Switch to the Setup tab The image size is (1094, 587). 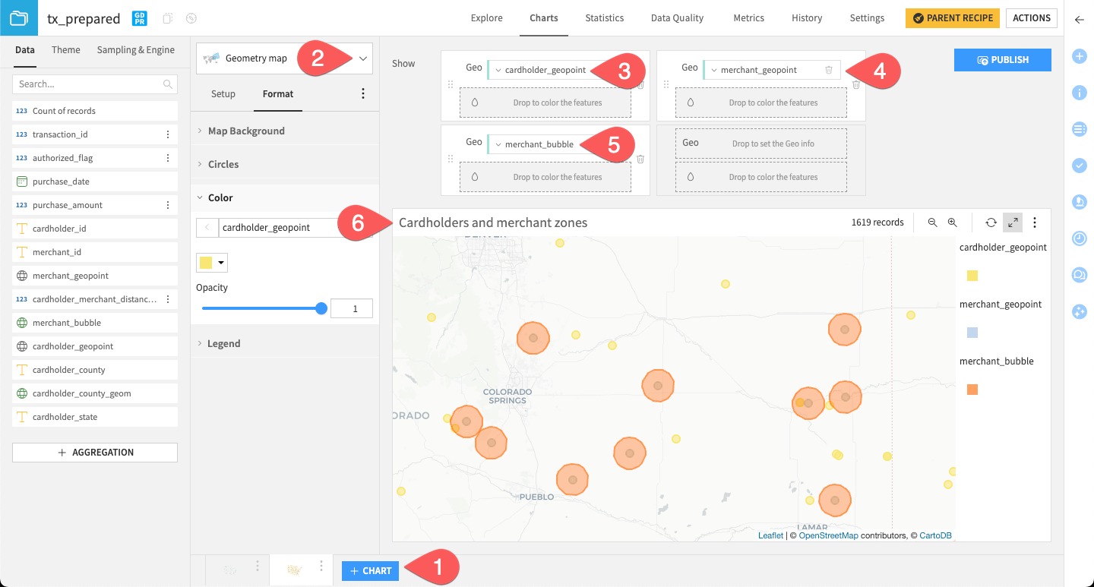(223, 93)
